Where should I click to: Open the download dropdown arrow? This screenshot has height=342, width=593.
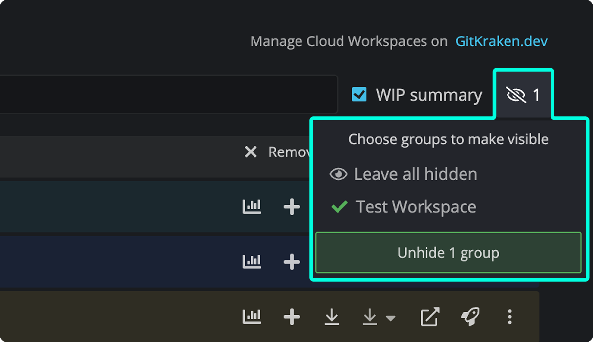390,318
